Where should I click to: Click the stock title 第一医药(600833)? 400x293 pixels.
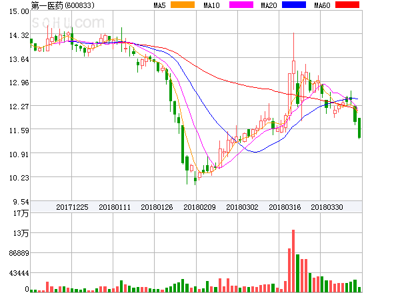(x=63, y=5)
